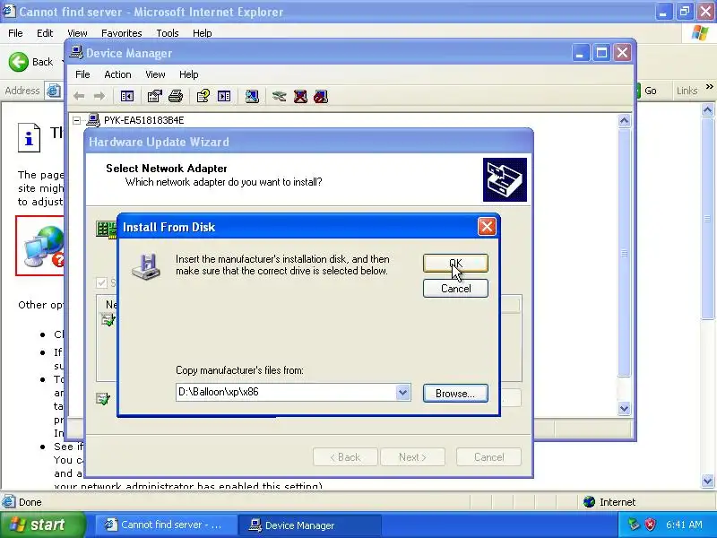Toggle console tree pane icon

(126, 96)
